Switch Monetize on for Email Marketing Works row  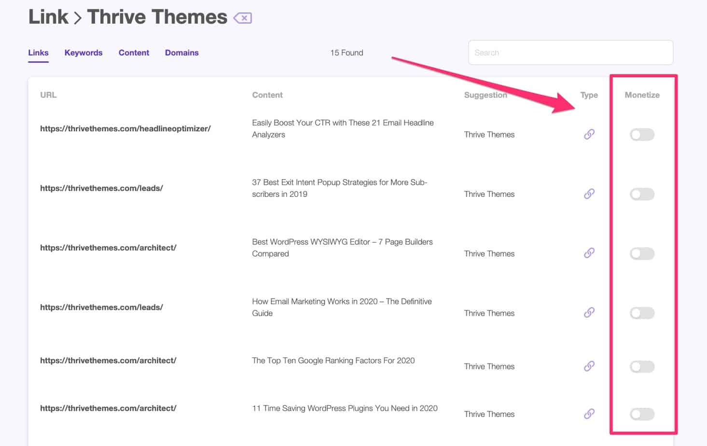tap(642, 313)
